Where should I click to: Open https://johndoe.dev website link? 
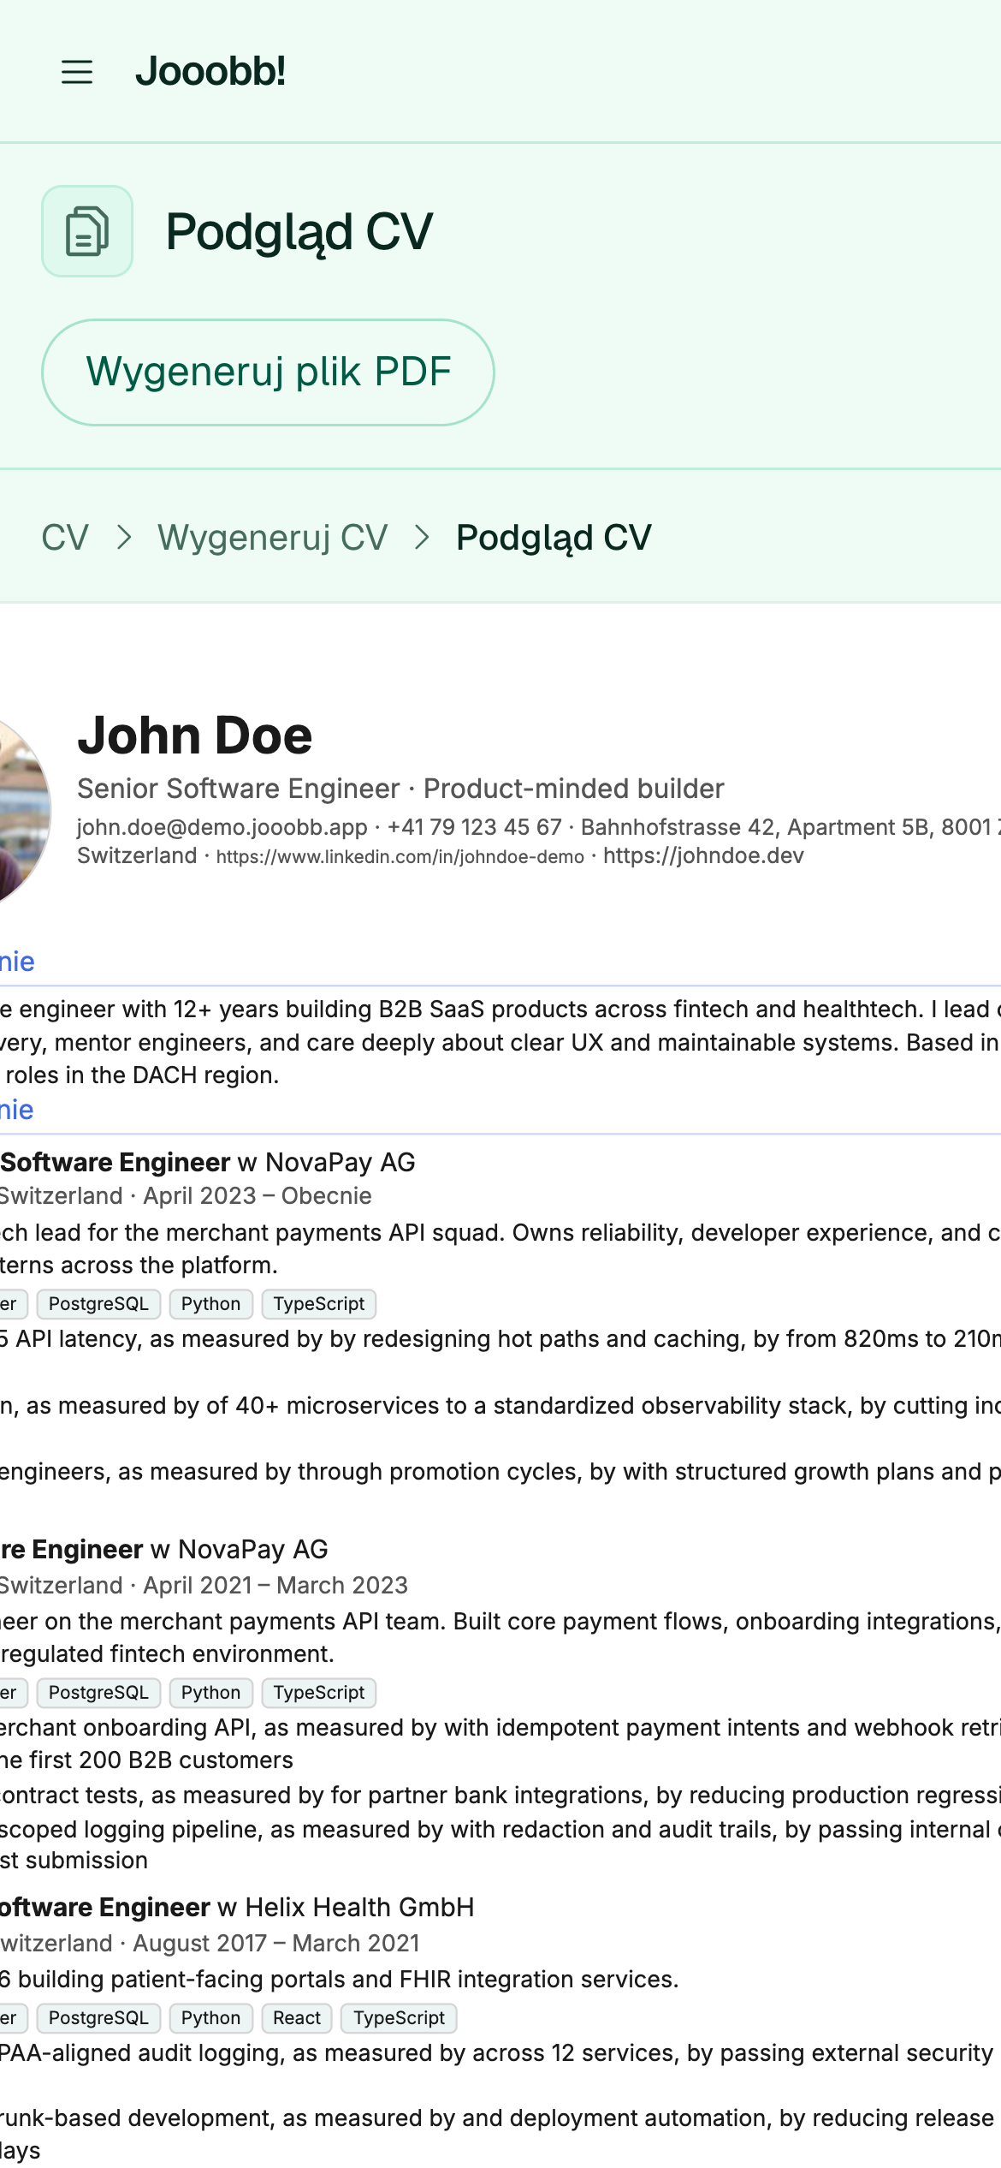703,856
